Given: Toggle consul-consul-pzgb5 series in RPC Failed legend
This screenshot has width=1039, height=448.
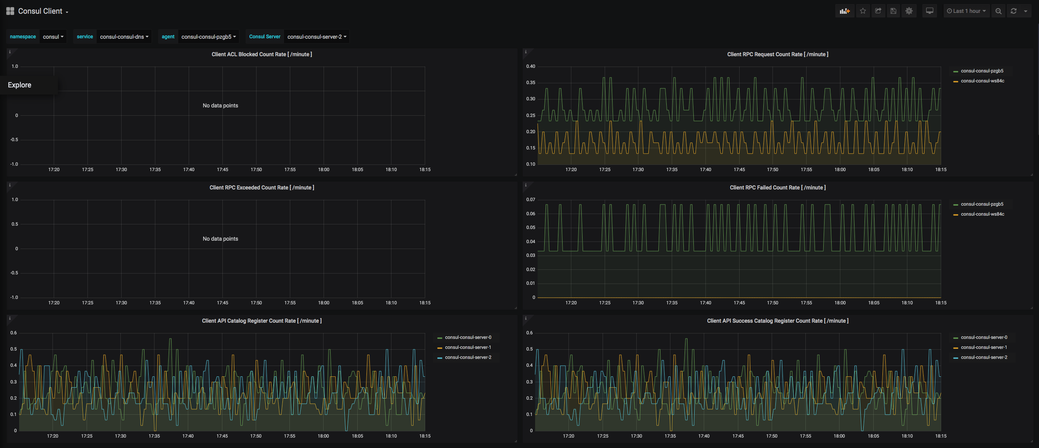Looking at the screenshot, I should tap(982, 204).
